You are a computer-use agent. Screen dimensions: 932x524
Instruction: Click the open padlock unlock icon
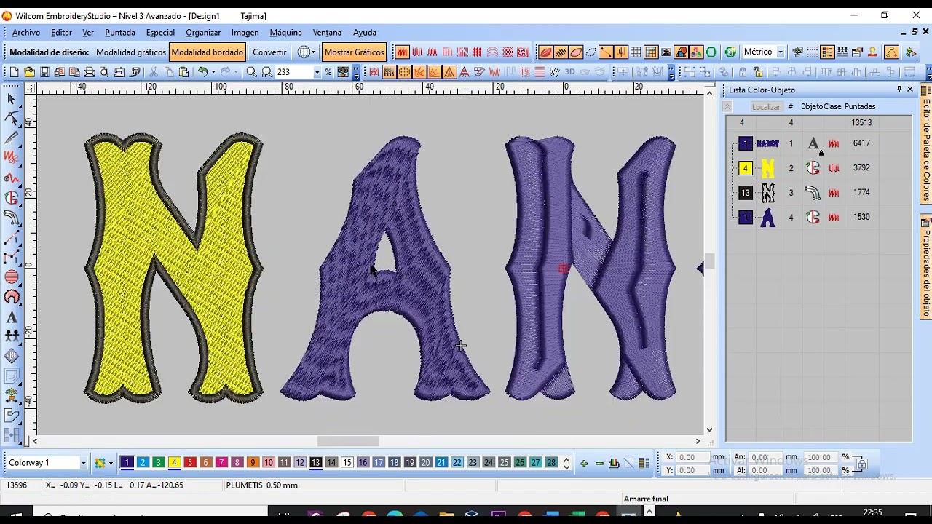pos(757,72)
